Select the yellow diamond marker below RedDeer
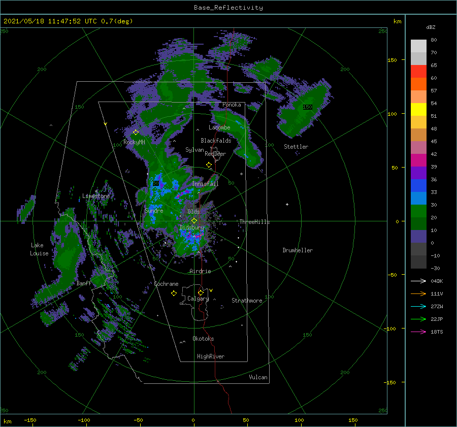Image resolution: width=457 pixels, height=427 pixels. 209,165
